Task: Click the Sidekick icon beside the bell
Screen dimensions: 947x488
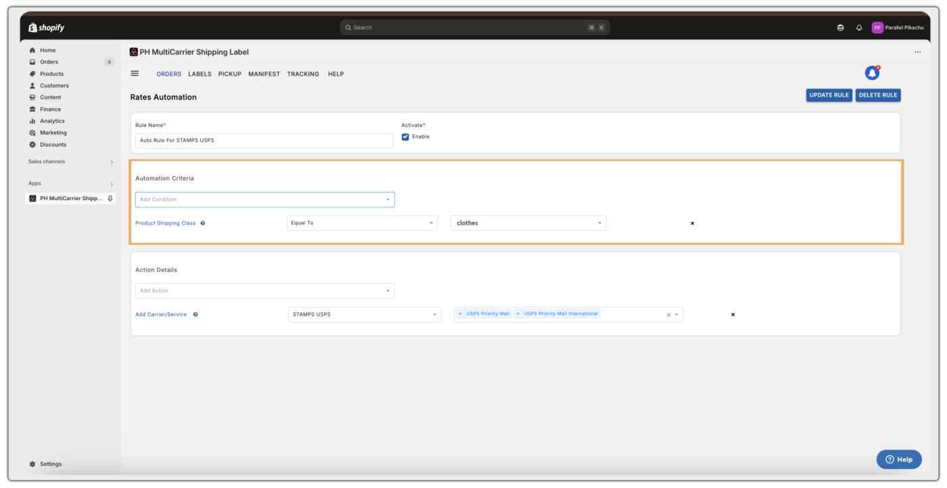Action: [x=841, y=28]
